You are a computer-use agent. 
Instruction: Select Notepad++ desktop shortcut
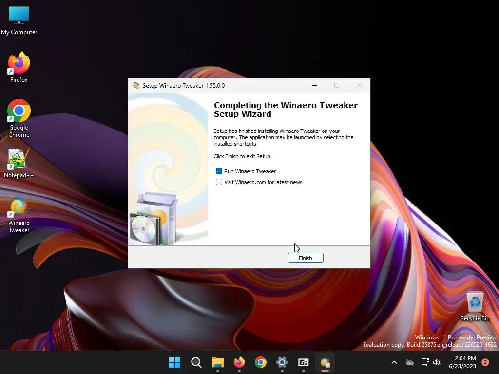click(x=19, y=164)
